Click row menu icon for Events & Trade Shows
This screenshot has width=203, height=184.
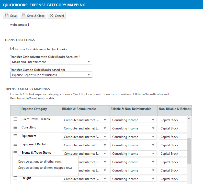pos(15,153)
